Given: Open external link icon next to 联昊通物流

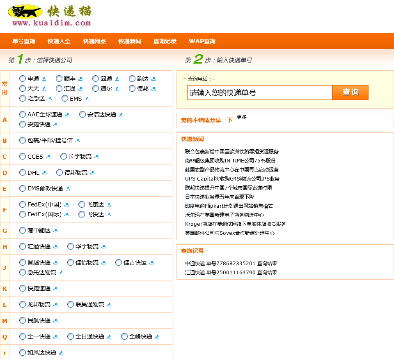Looking at the screenshot, I should click(109, 305).
